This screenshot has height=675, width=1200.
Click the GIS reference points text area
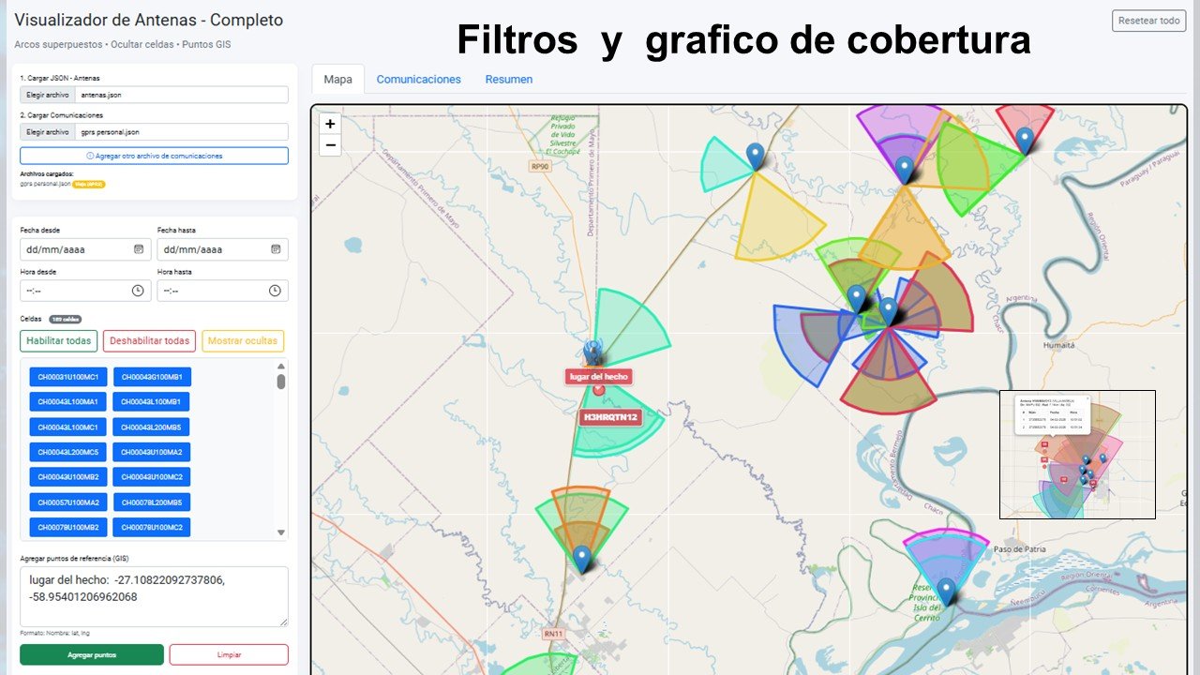click(154, 596)
